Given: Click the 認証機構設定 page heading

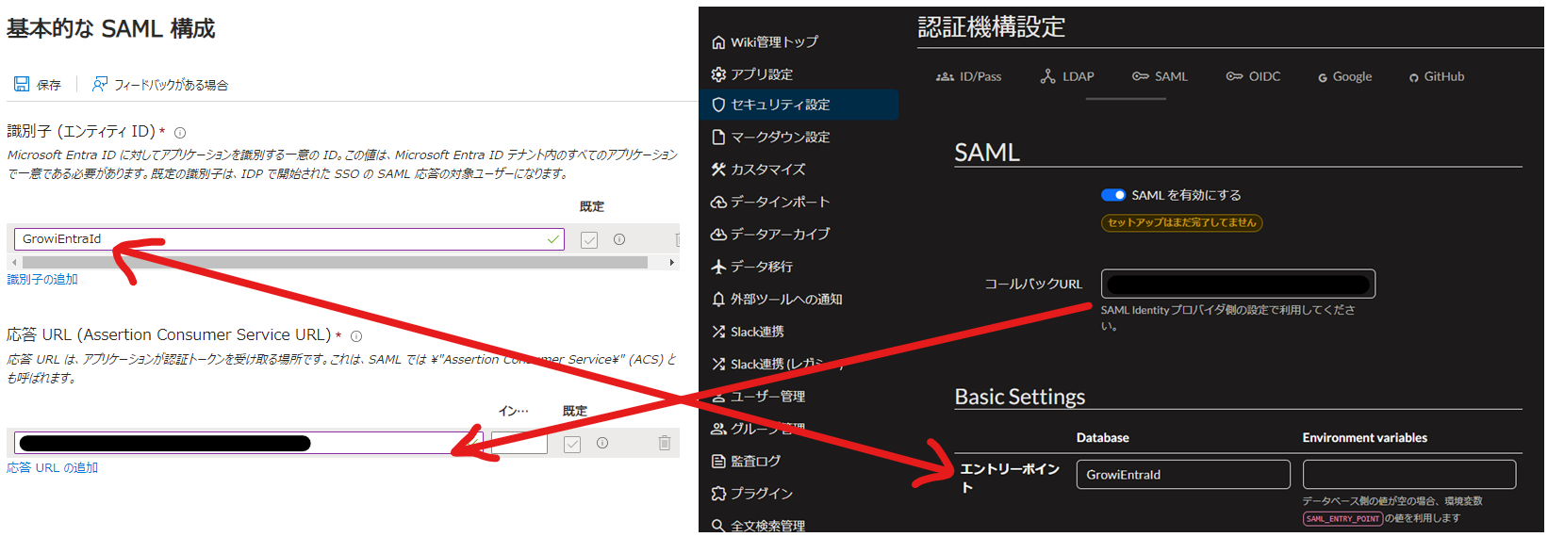Looking at the screenshot, I should [991, 27].
